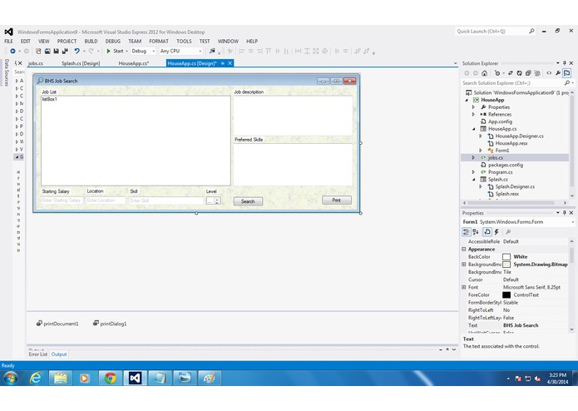Click the Find in Files toolbar icon
The width and height of the screenshot is (578, 411).
(212, 52)
